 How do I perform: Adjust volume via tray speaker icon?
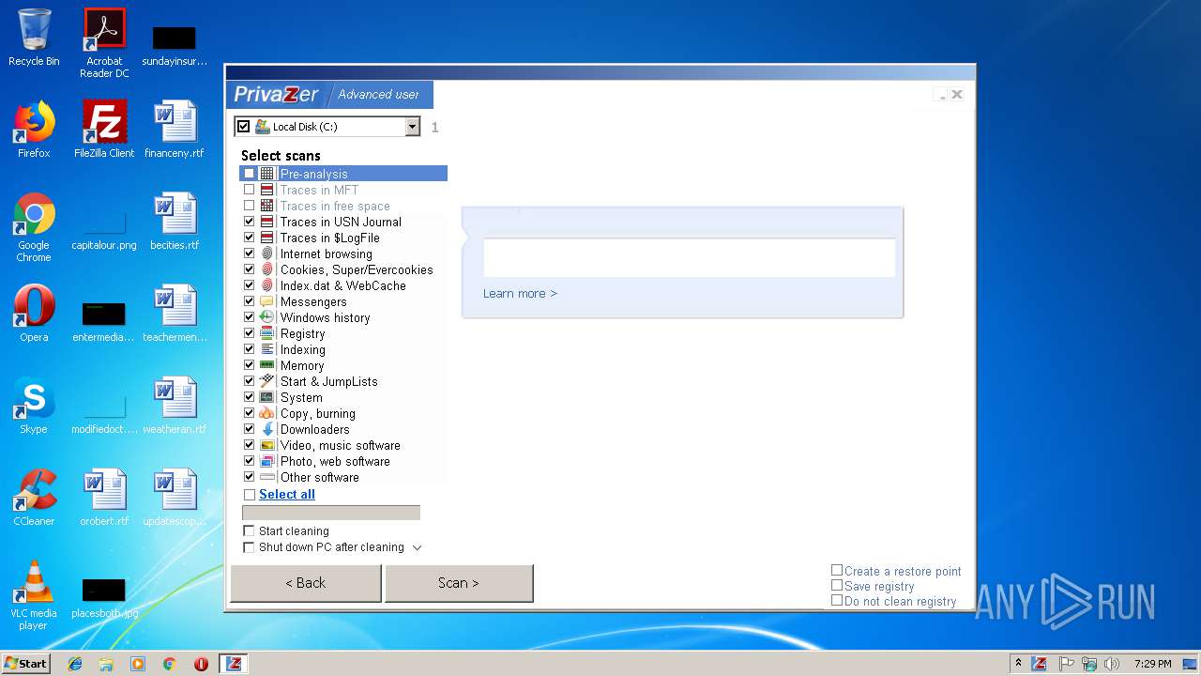tap(1111, 664)
